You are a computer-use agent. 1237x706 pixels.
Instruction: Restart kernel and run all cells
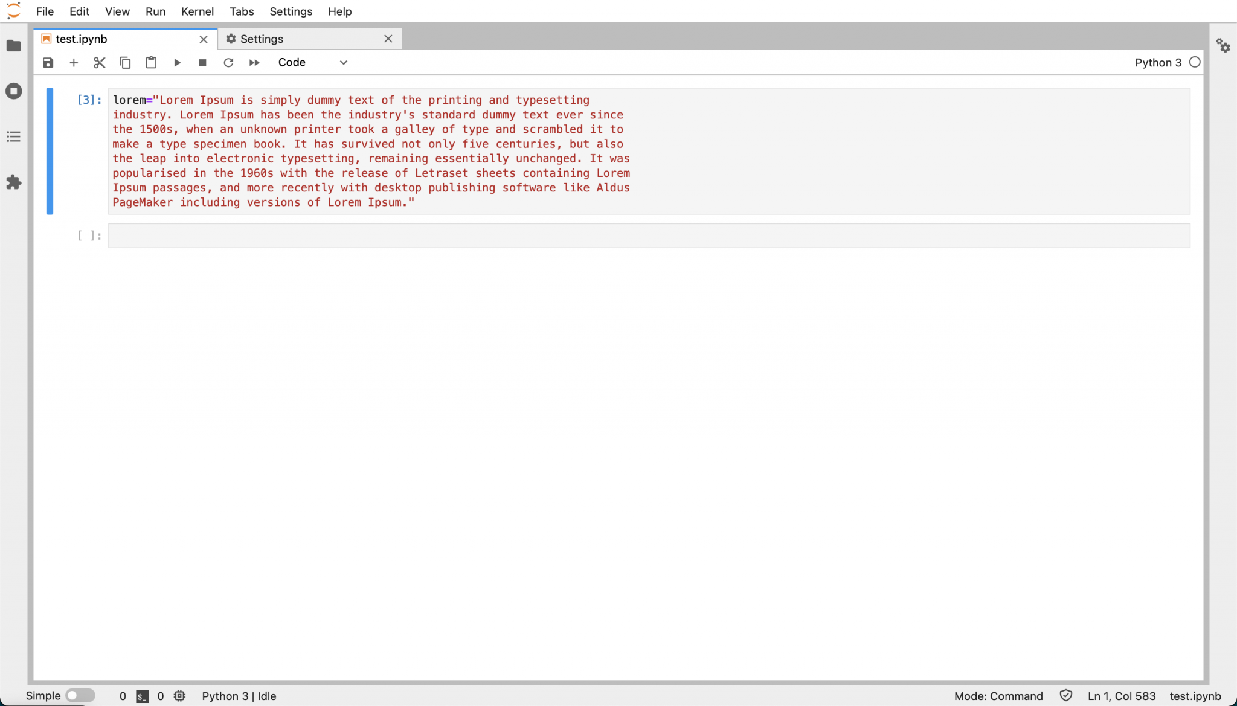pos(254,63)
